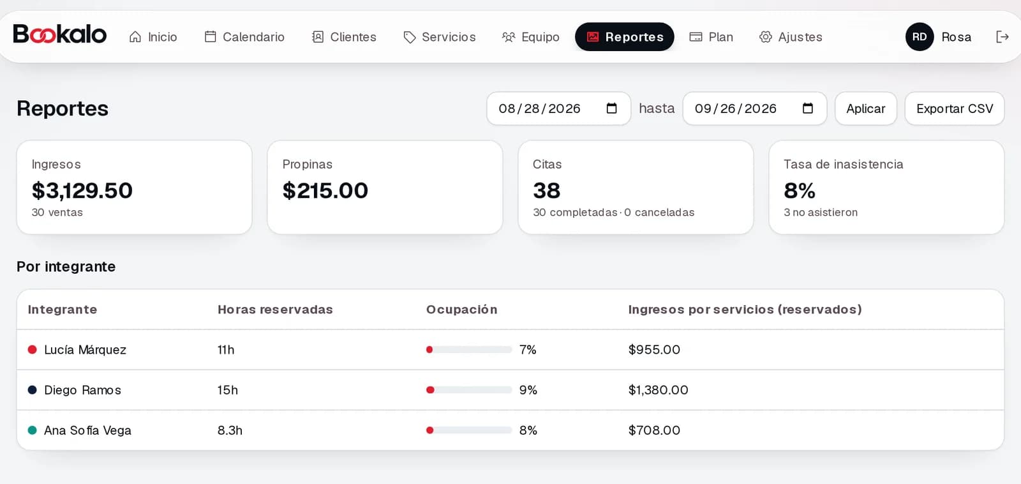Image resolution: width=1021 pixels, height=484 pixels.
Task: Click the Servicios tag icon
Action: pyautogui.click(x=409, y=37)
